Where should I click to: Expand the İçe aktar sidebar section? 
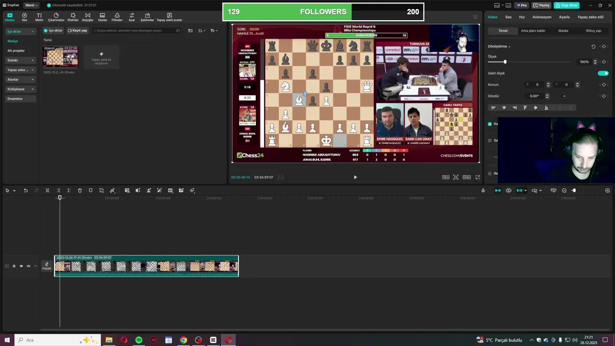click(21, 31)
